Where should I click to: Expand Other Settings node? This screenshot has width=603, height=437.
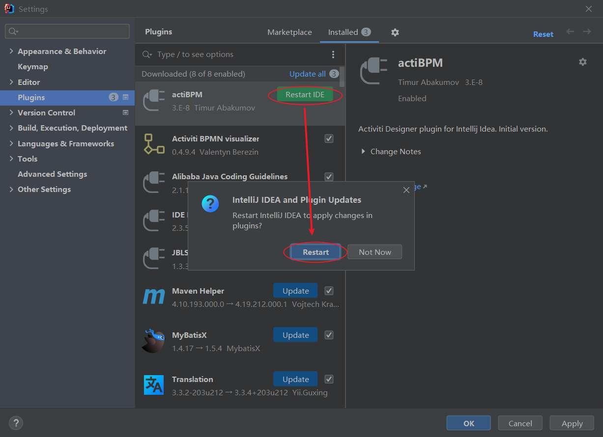point(11,189)
